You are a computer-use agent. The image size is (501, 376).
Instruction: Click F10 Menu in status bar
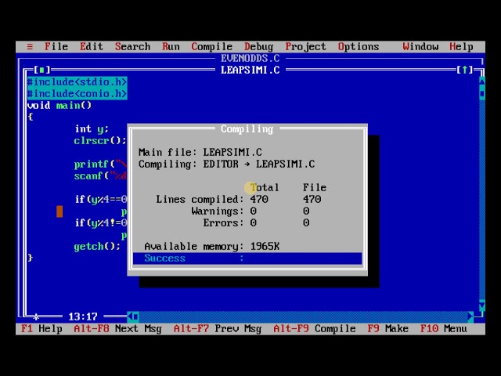click(x=444, y=329)
